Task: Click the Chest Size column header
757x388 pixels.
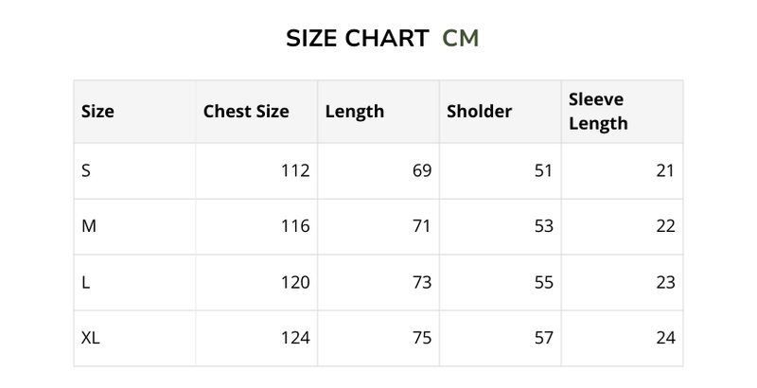Action: (x=246, y=112)
